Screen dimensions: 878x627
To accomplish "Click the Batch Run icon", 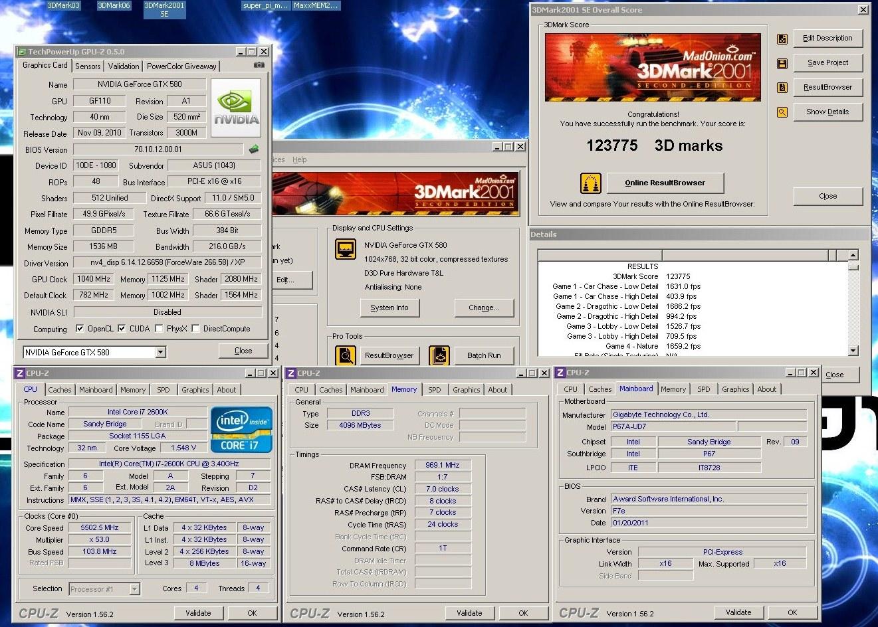I will click(439, 355).
